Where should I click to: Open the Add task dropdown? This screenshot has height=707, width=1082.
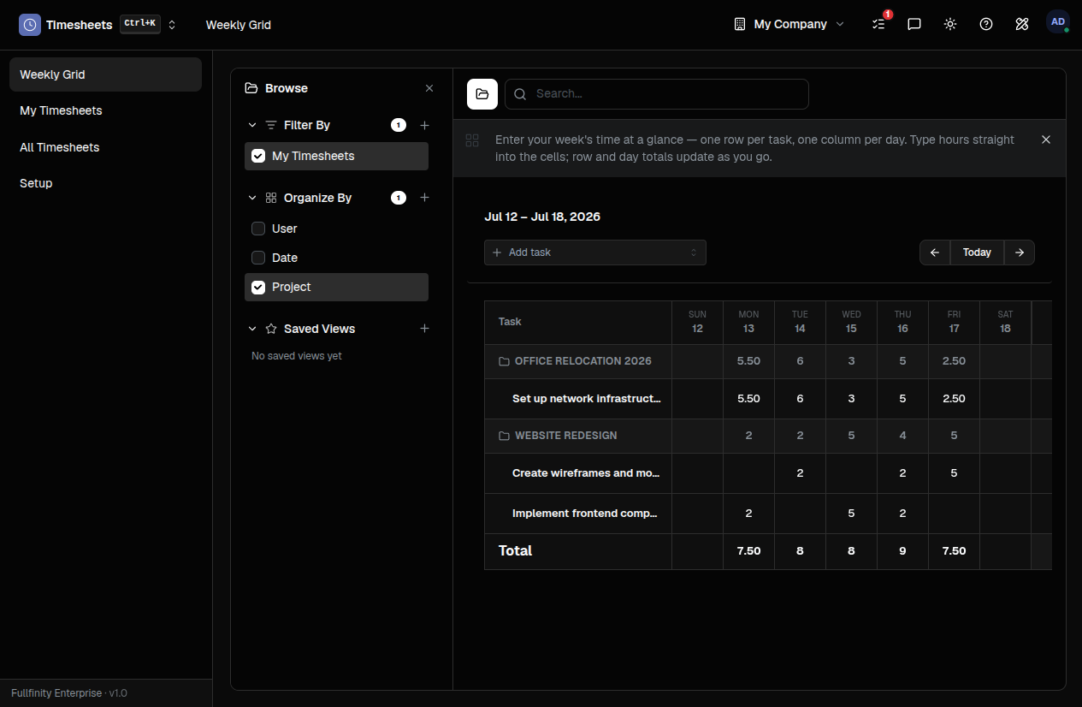coord(595,253)
